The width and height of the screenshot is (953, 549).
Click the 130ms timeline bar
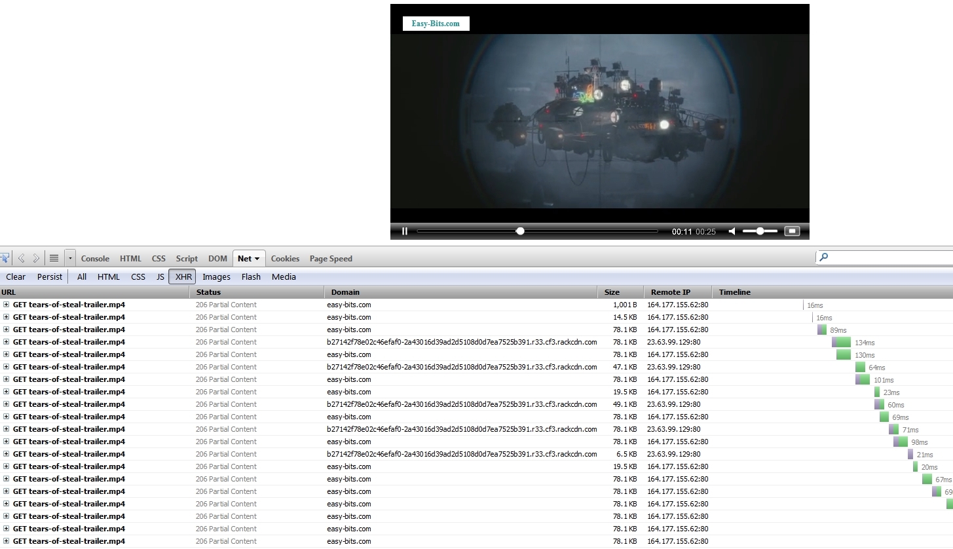point(844,354)
